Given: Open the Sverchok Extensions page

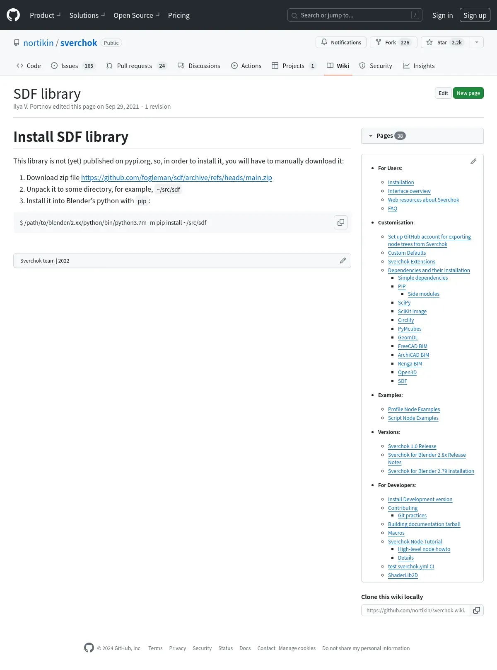Looking at the screenshot, I should click(412, 261).
